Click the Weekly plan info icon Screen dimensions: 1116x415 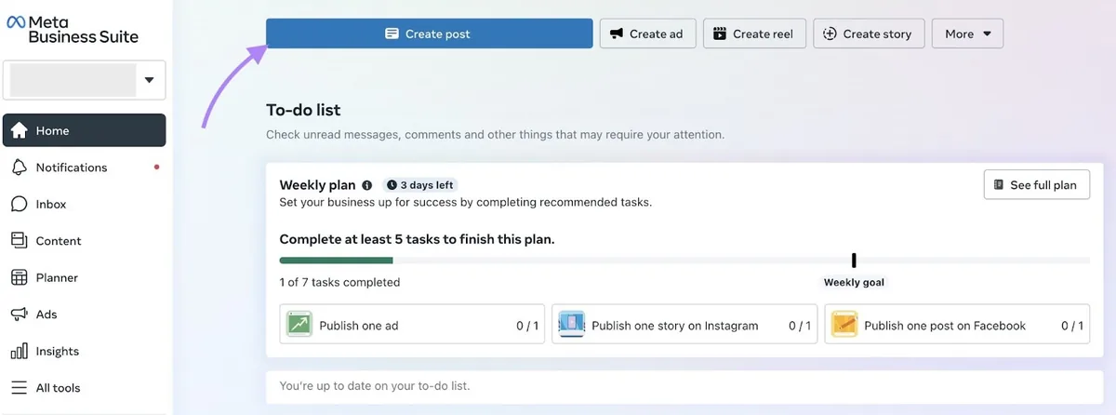(367, 185)
